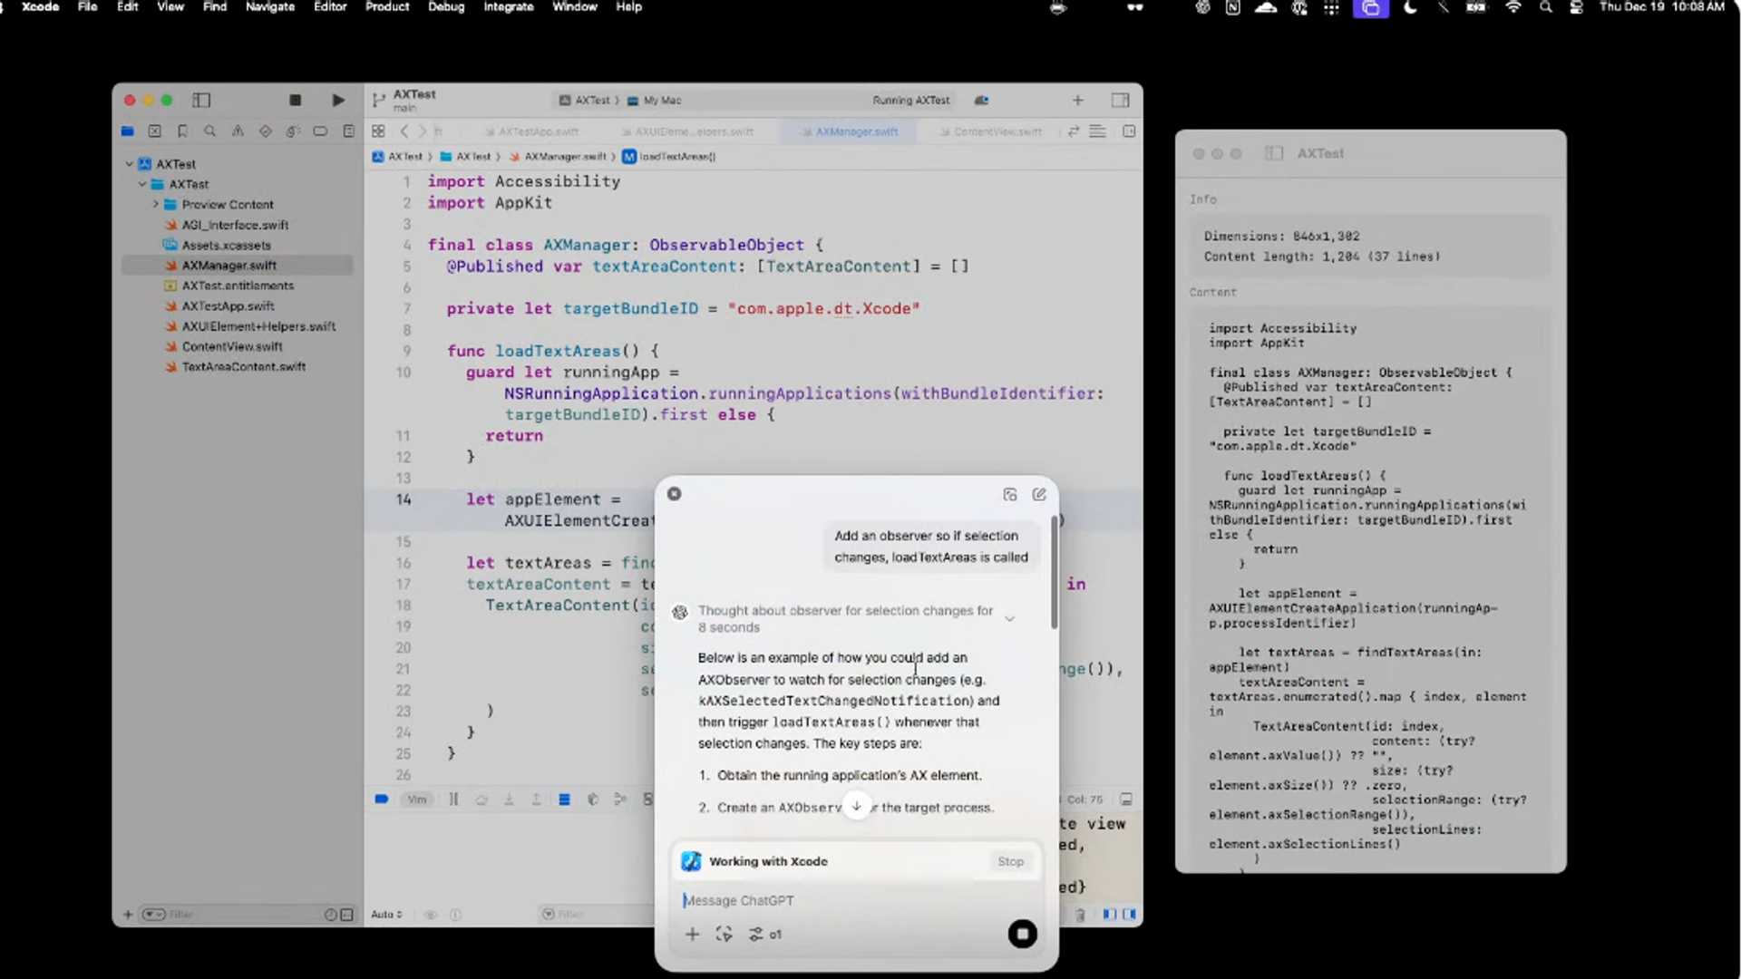Toggle breakpoints with the blue flag icon
Viewport: 1741px width, 979px height.
pos(382,799)
